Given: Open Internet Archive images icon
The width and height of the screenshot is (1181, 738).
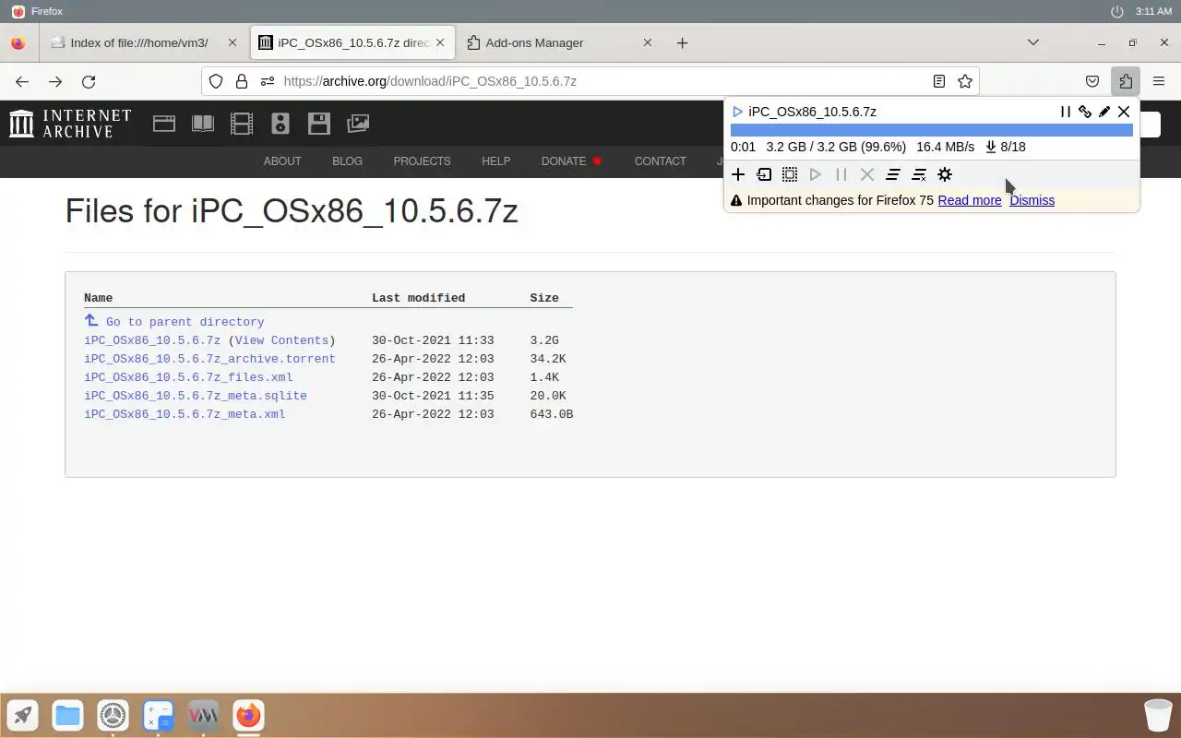Looking at the screenshot, I should (358, 124).
